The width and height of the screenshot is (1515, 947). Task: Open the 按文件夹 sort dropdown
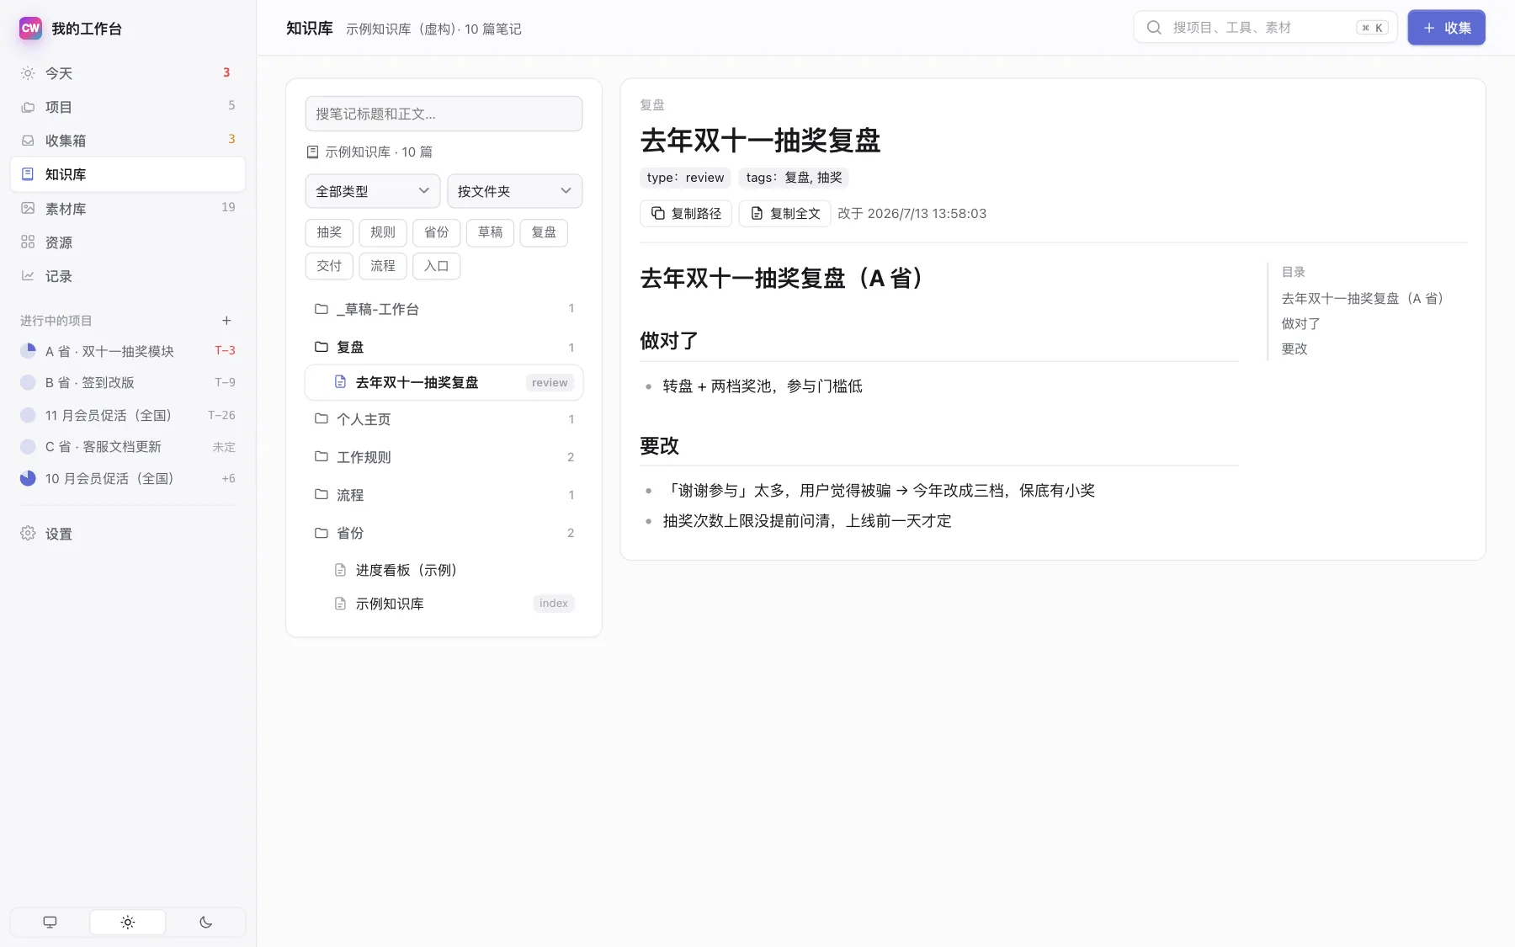tap(514, 191)
